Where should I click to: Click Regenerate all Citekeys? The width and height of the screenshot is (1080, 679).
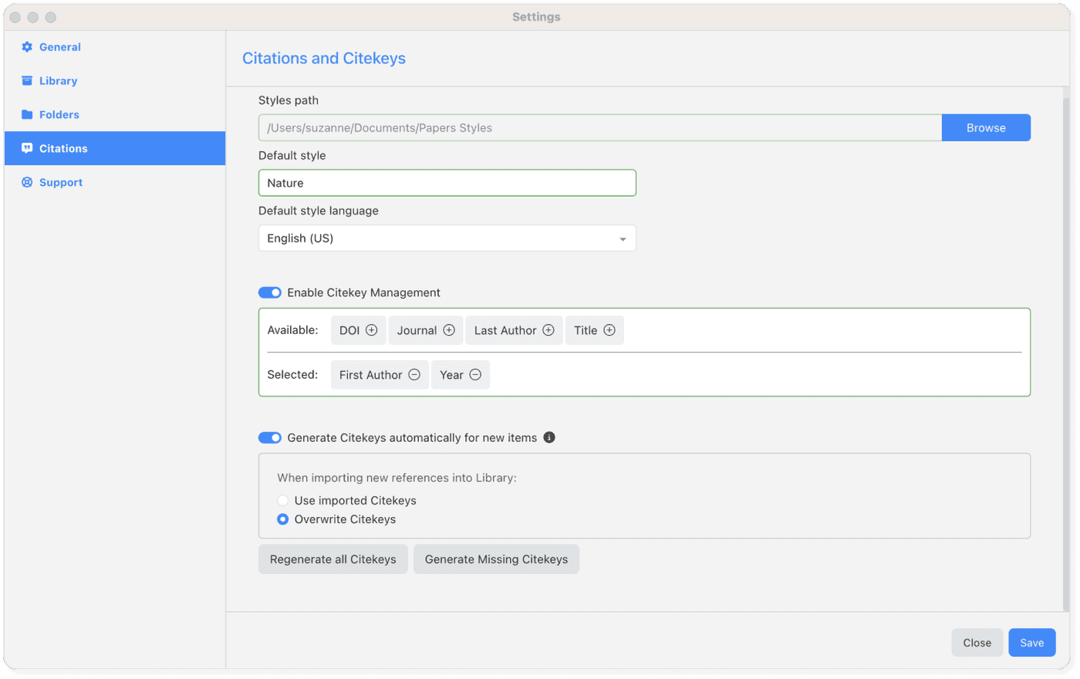(x=332, y=559)
